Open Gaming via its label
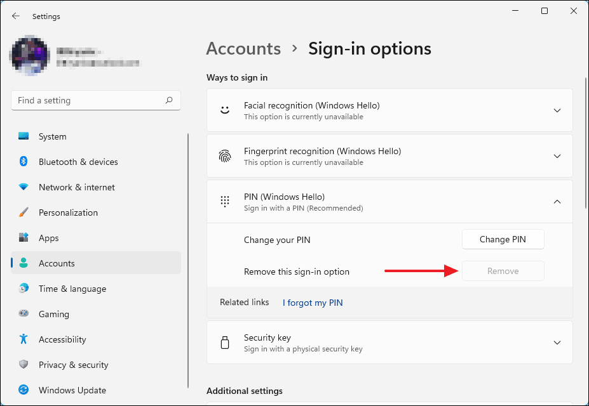 (54, 314)
